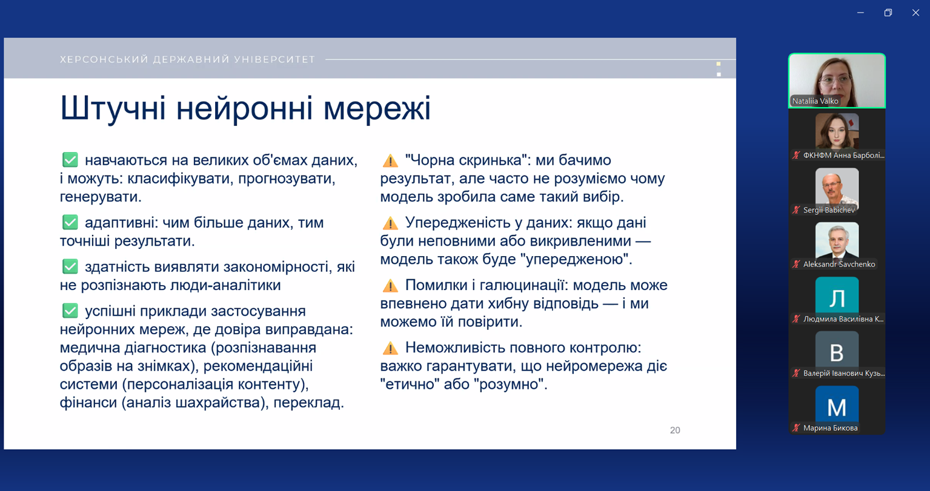The image size is (930, 491).
Task: Minimize the meeting window
Action: point(860,13)
